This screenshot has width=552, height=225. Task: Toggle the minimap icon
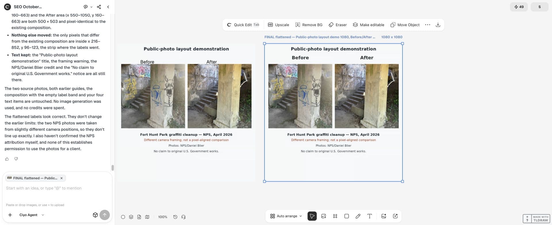(x=147, y=217)
